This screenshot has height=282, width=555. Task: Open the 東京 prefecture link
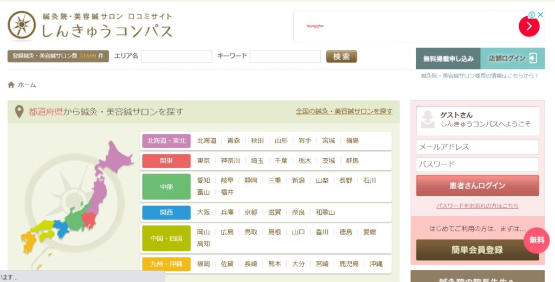(x=203, y=161)
